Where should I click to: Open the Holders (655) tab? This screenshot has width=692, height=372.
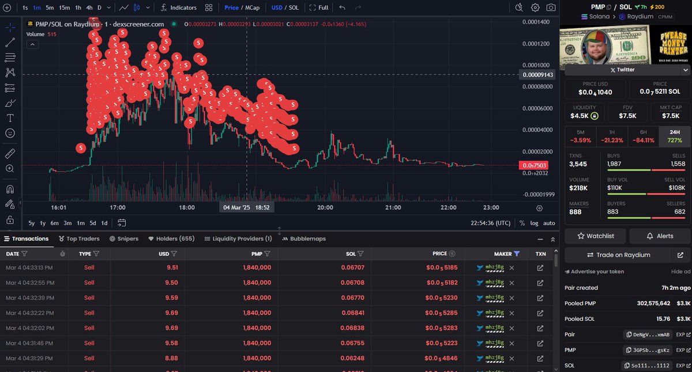point(171,238)
